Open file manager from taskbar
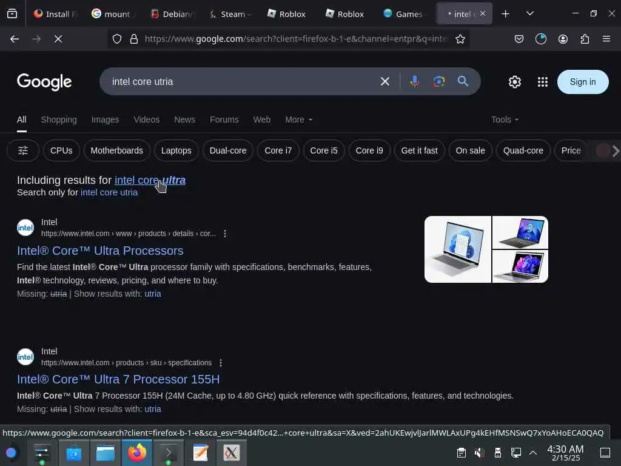 (x=106, y=453)
